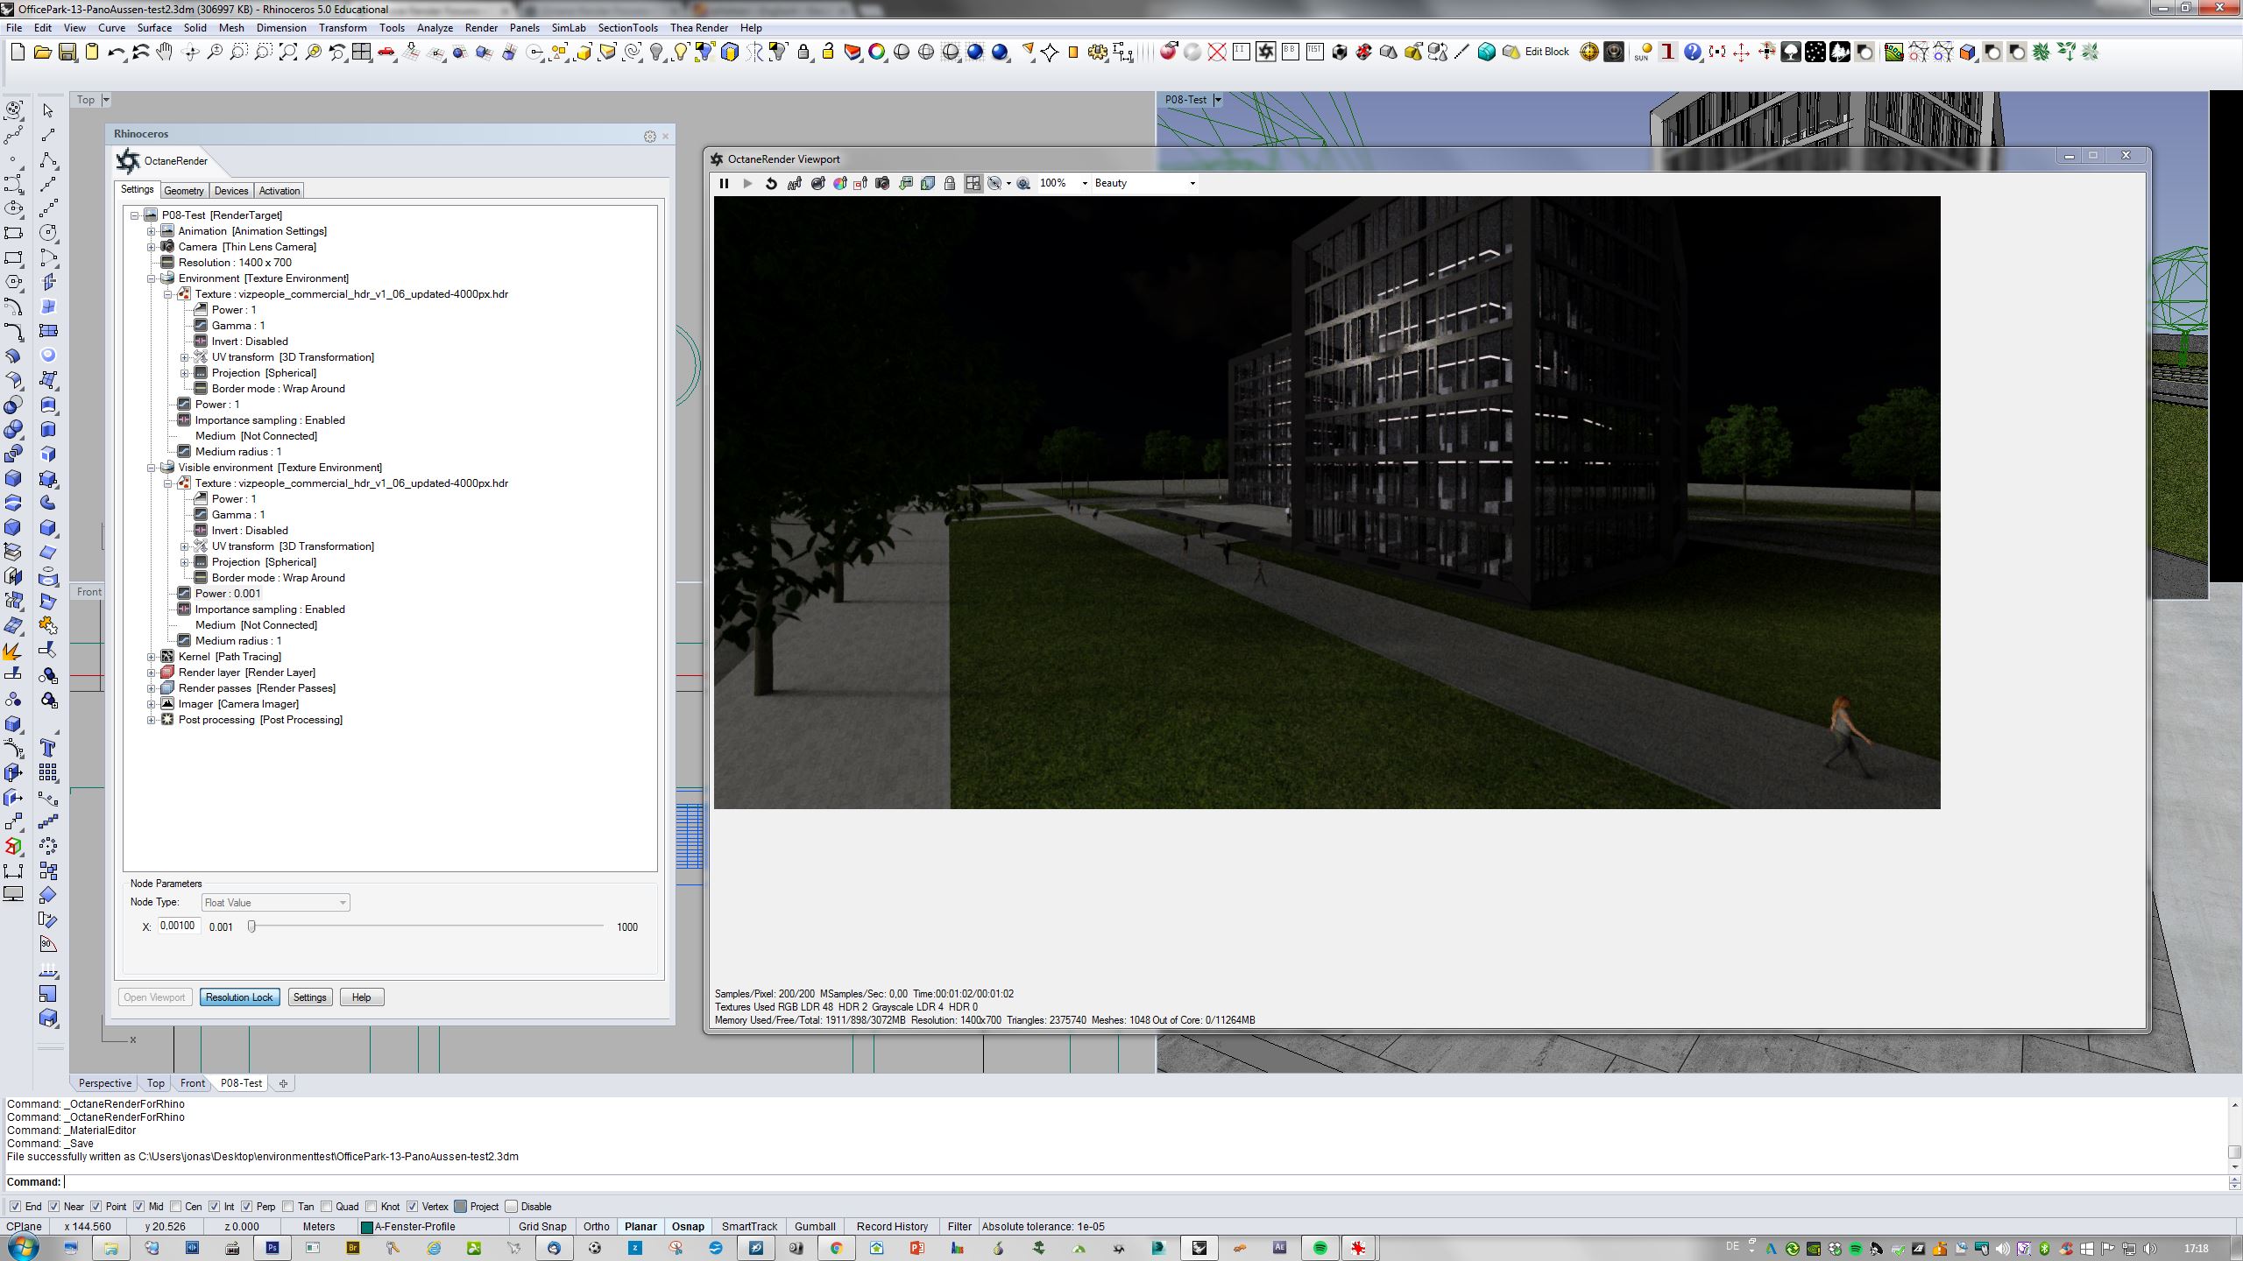Expand the Kernel [Path Tracing] node

(x=152, y=657)
